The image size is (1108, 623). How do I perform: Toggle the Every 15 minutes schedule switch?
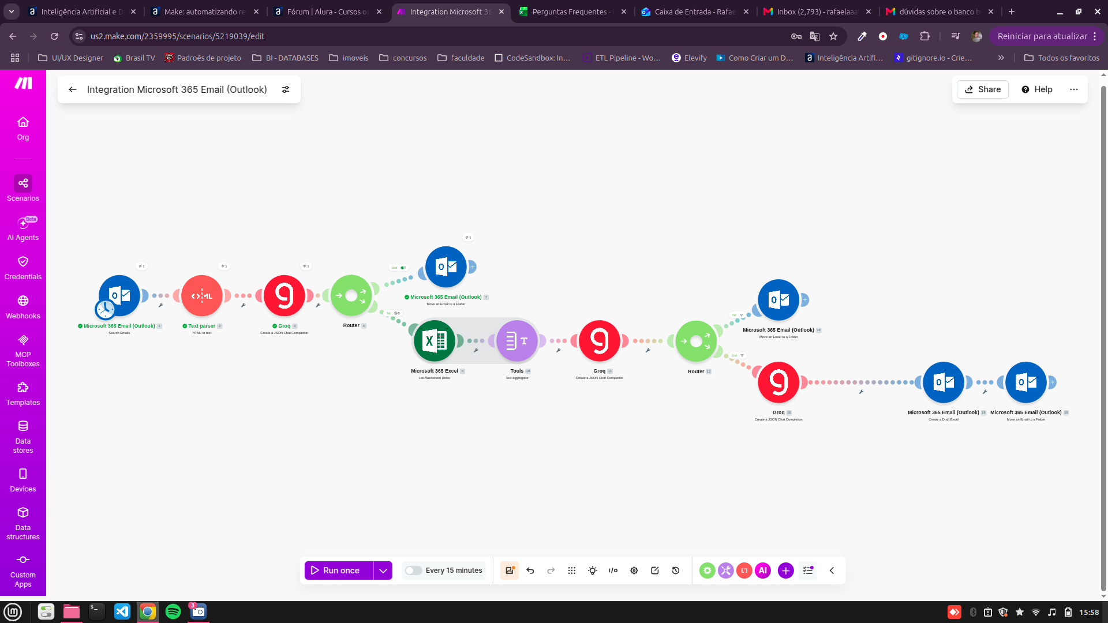(413, 571)
